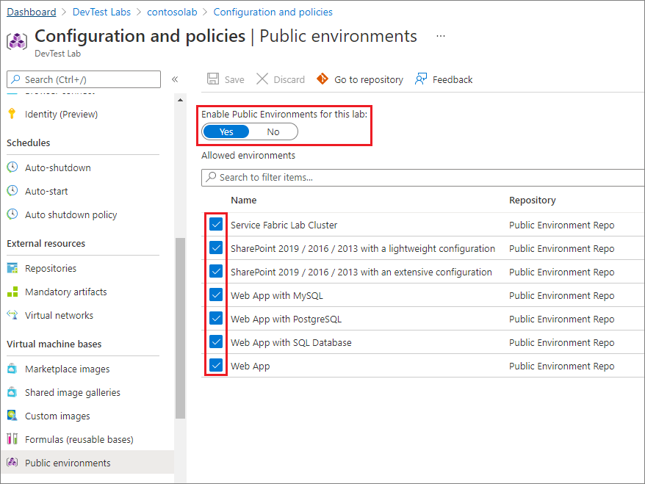Screen dimensions: 645x484
Task: Click Public Environment Repo for Web App with MySQL
Action: pyautogui.click(x=561, y=296)
